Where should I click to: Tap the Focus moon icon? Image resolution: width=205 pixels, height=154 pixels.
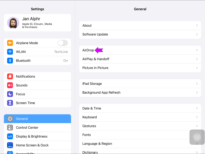pos(10,94)
